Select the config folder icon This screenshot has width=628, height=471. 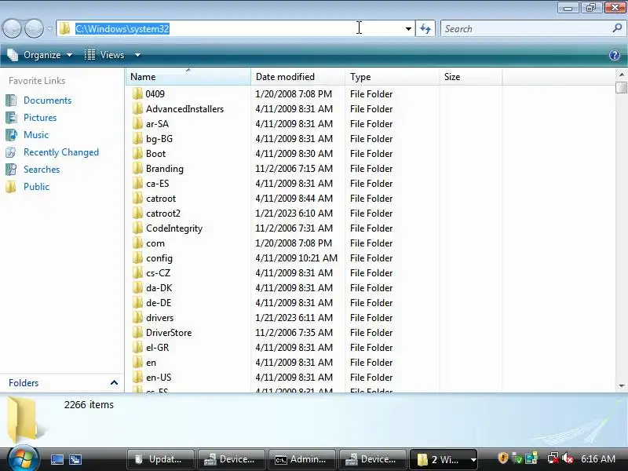click(x=137, y=258)
